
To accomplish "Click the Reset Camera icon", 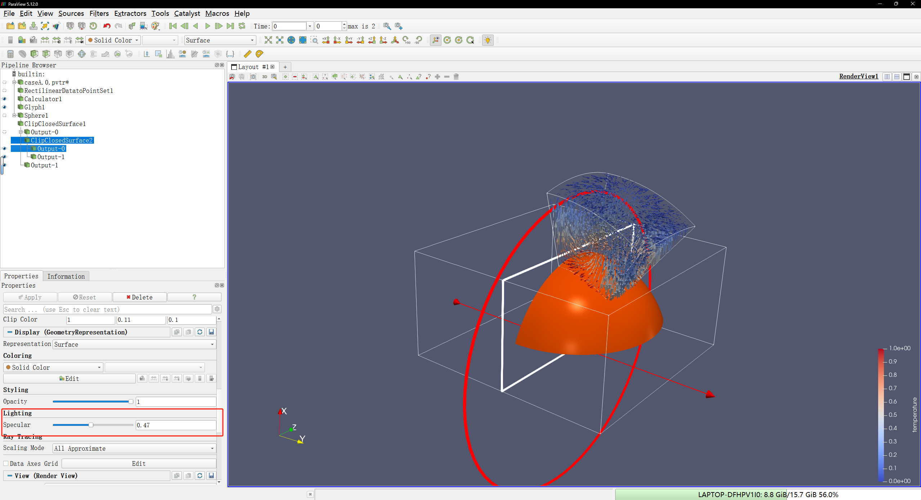I will pos(268,40).
